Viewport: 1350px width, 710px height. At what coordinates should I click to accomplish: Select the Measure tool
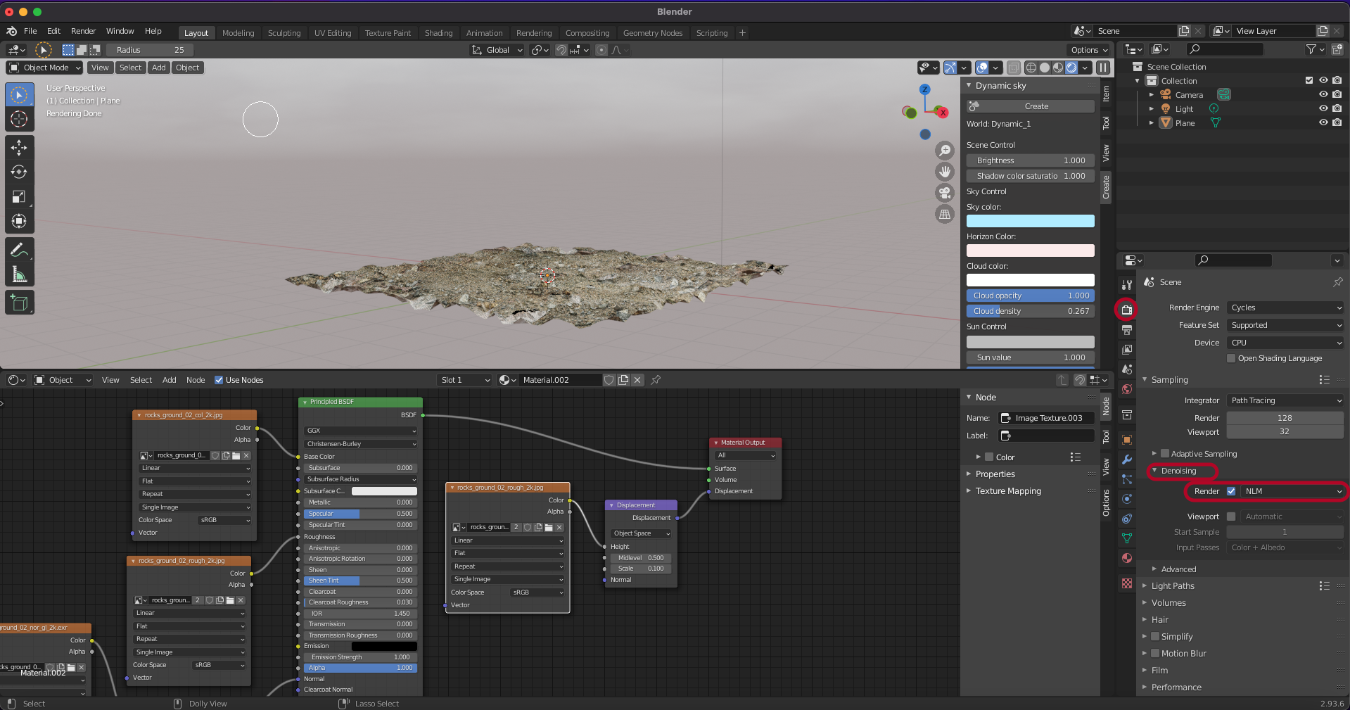(x=19, y=274)
